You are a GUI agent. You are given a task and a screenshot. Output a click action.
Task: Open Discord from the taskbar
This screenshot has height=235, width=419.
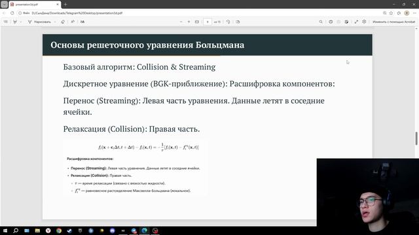point(113,230)
